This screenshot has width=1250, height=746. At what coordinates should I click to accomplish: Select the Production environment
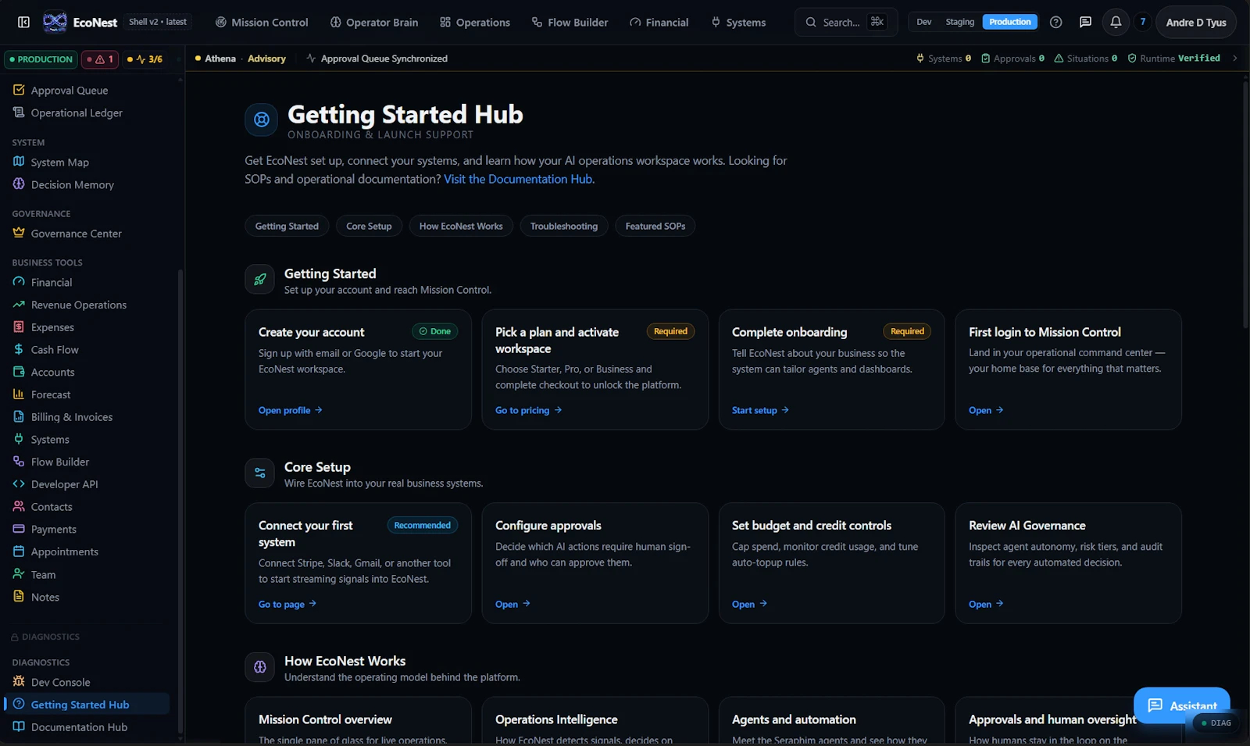click(1009, 22)
